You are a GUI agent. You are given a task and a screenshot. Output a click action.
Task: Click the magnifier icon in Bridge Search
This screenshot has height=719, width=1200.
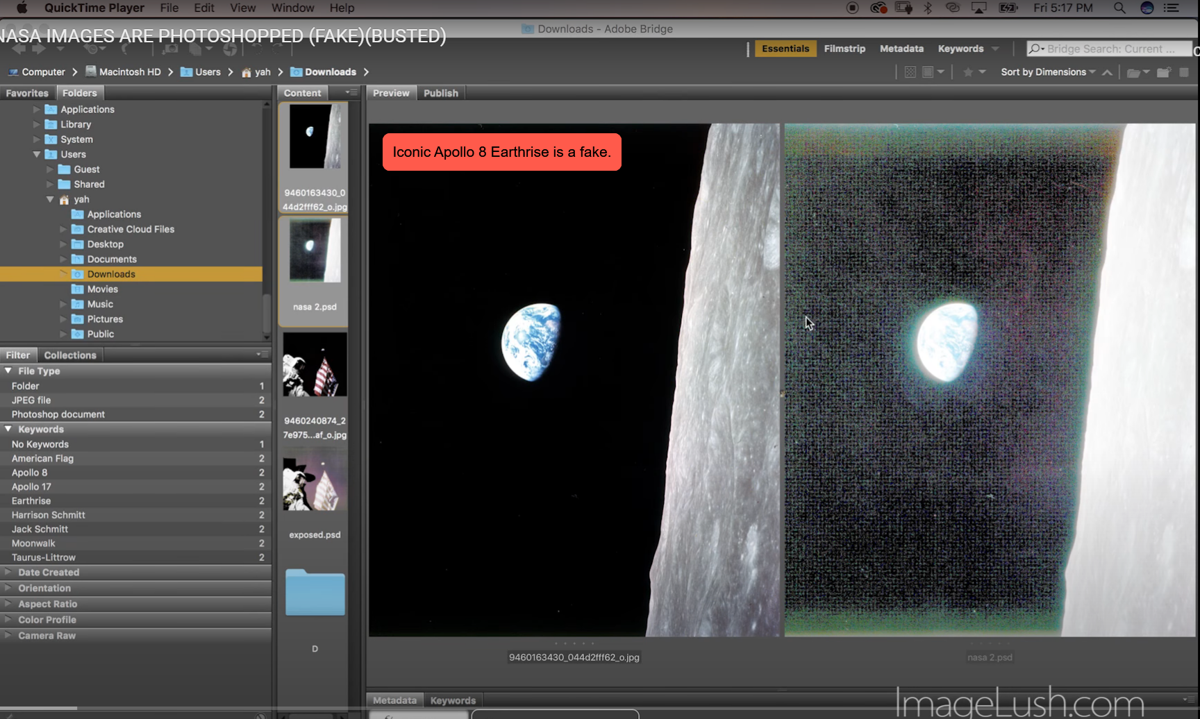pyautogui.click(x=1035, y=49)
